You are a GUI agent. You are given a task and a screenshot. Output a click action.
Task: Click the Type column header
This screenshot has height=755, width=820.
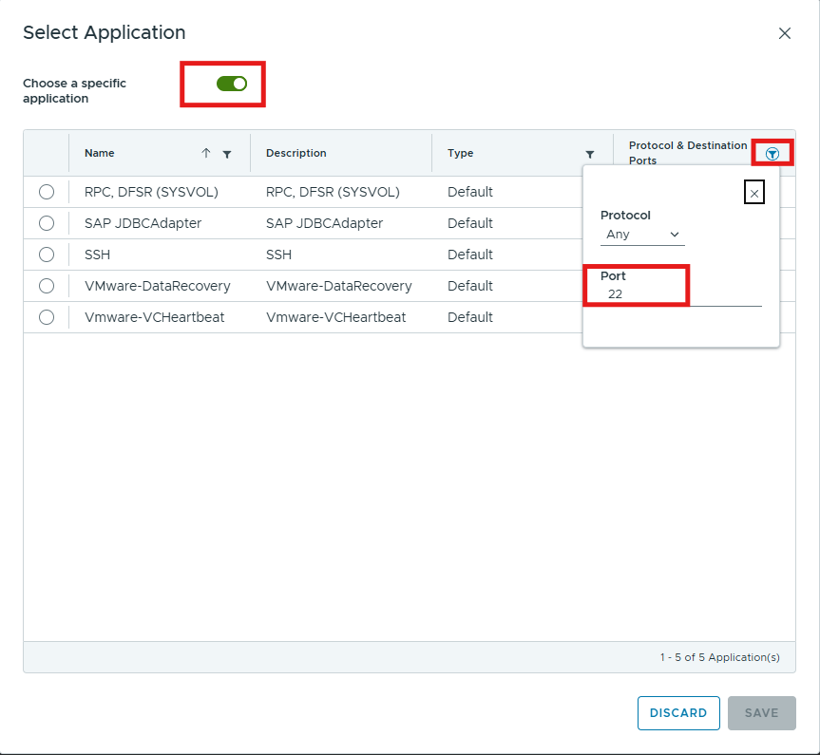tap(460, 153)
